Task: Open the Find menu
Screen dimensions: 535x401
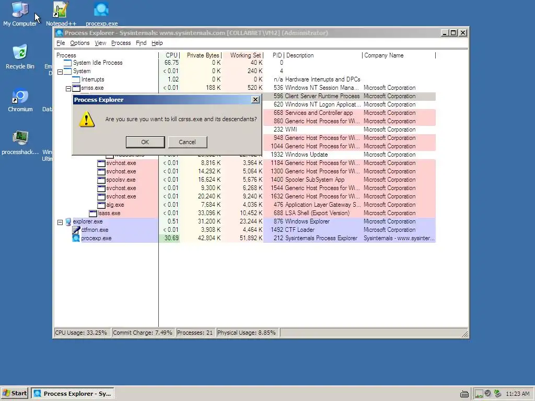Action: pyautogui.click(x=141, y=43)
